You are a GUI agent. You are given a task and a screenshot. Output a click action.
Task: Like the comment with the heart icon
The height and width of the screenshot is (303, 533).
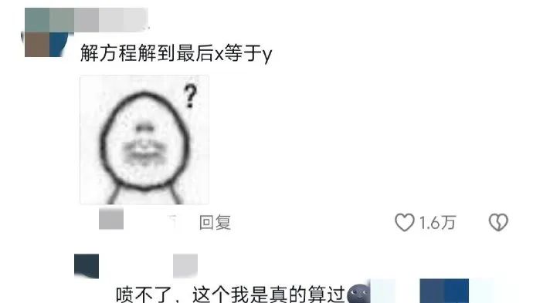click(x=405, y=223)
